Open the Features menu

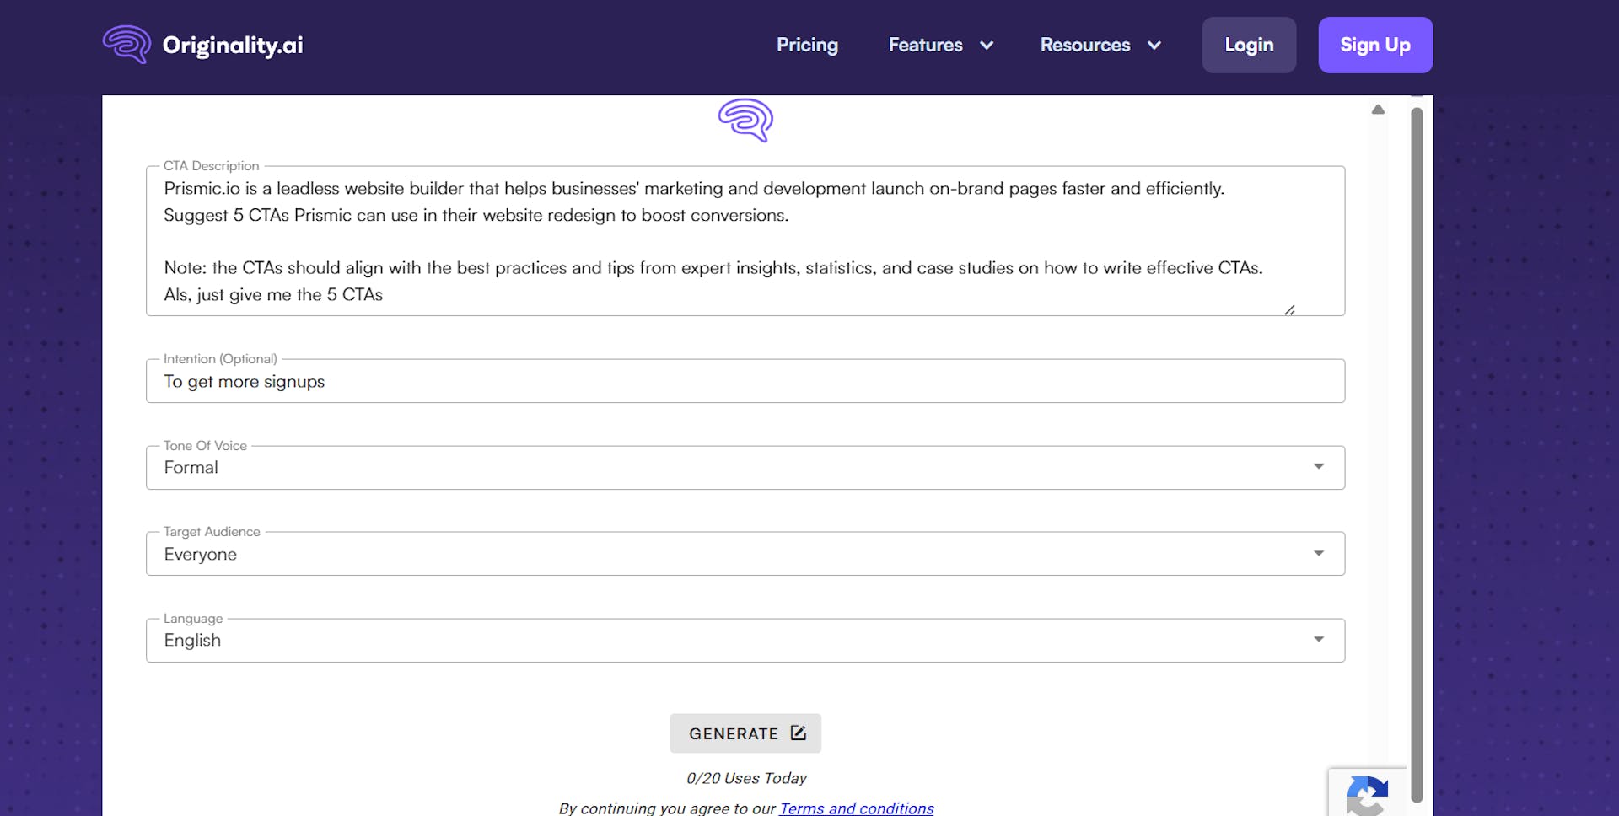click(x=925, y=46)
